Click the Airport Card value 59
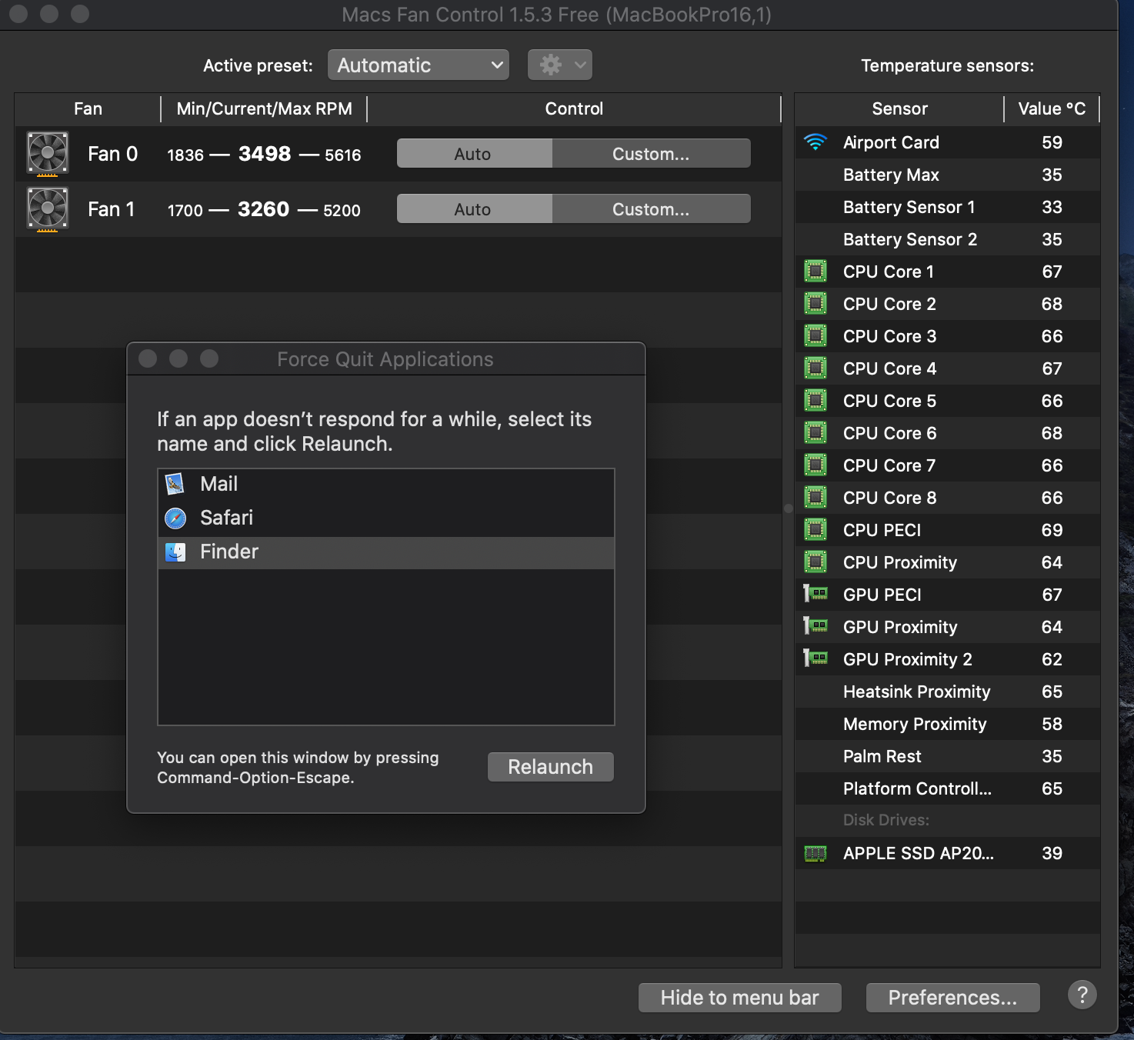Image resolution: width=1134 pixels, height=1040 pixels. (1052, 142)
